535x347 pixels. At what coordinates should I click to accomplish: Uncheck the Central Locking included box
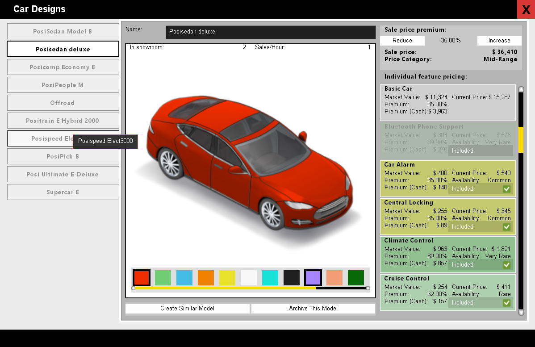click(506, 227)
